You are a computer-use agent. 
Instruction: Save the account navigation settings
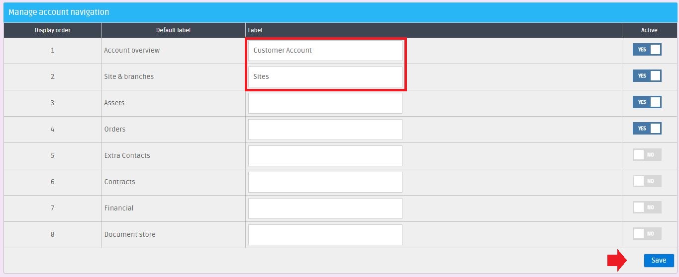point(659,261)
